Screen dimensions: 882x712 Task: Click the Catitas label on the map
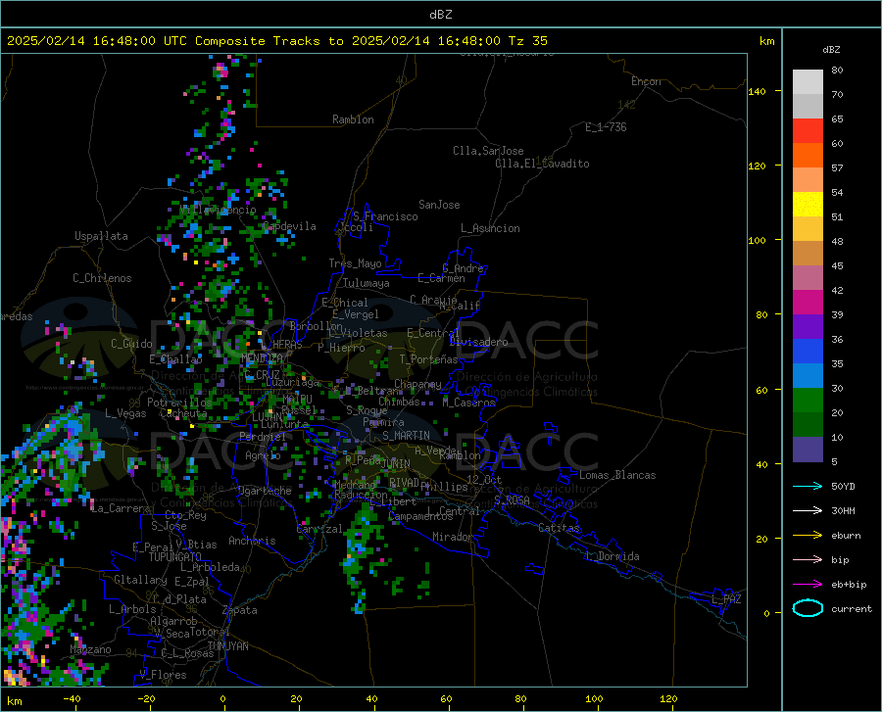click(x=559, y=528)
